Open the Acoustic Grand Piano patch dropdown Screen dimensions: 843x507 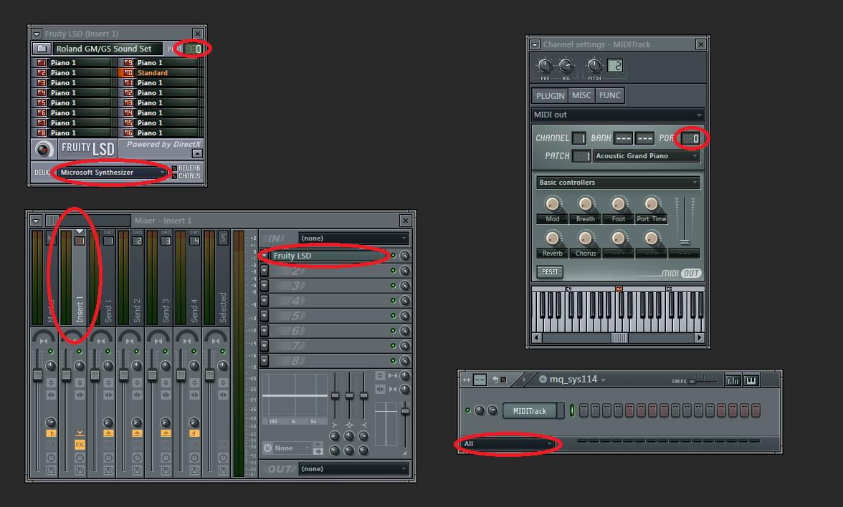647,156
